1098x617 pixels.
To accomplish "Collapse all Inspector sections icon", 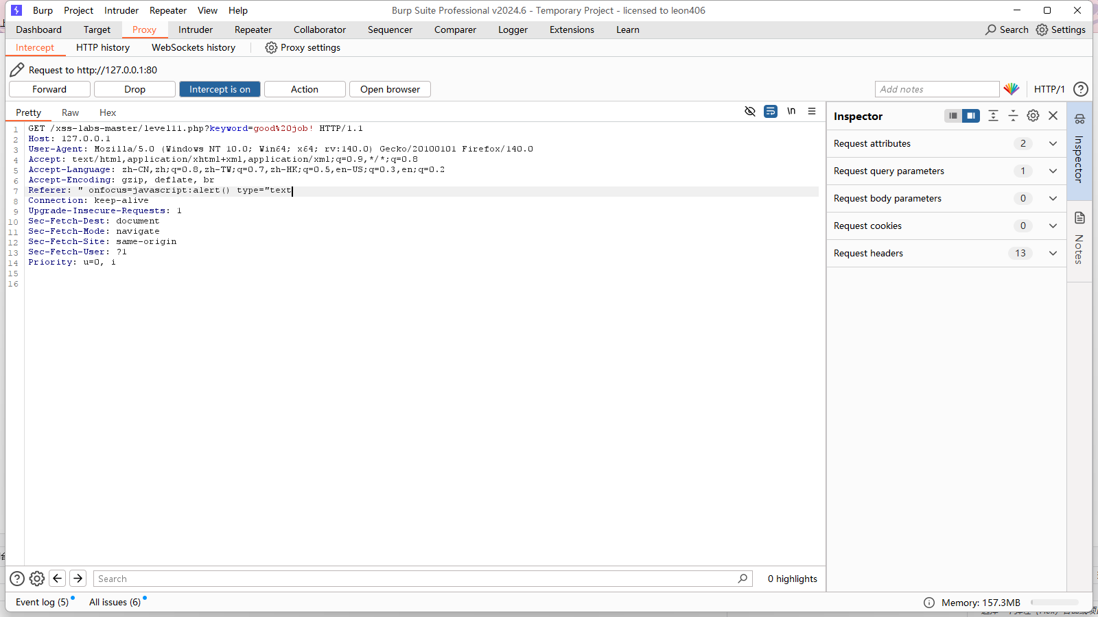I will tap(1013, 116).
